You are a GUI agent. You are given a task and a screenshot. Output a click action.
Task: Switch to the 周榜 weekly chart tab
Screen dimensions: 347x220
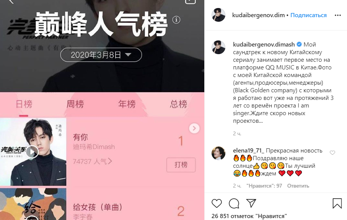pyautogui.click(x=75, y=104)
